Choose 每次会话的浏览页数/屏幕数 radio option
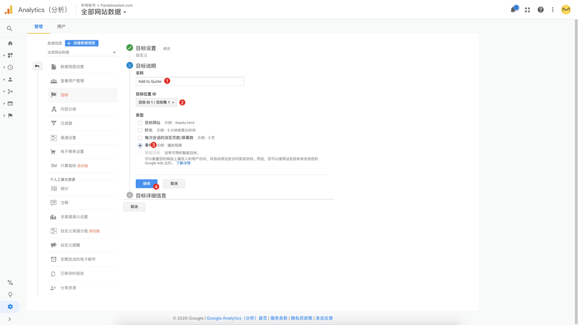The width and height of the screenshot is (578, 325). (140, 138)
